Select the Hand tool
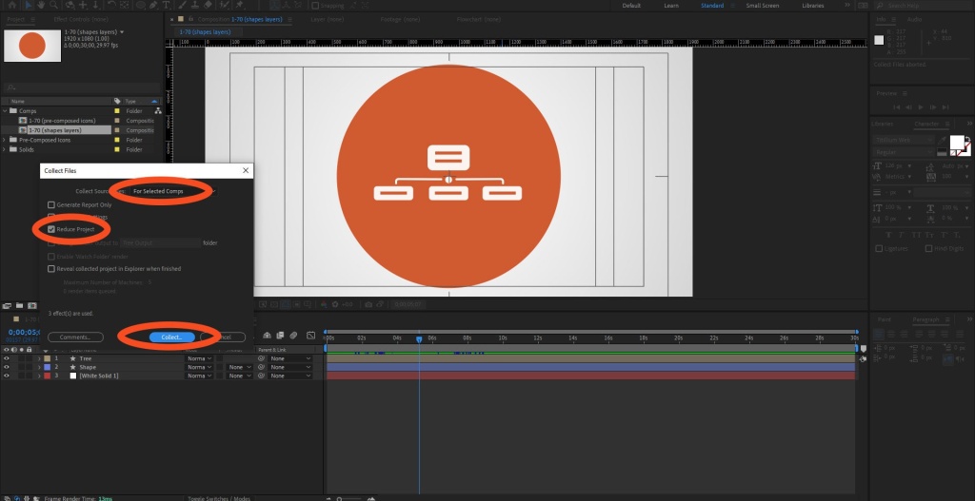975x501 pixels. pos(40,5)
